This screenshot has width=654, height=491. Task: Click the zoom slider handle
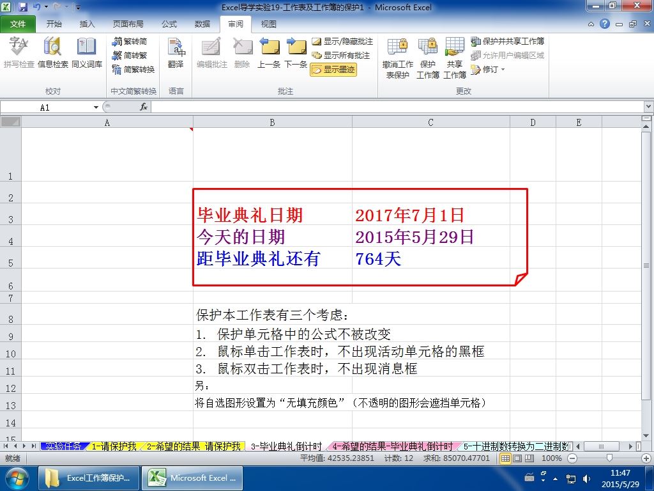tap(609, 458)
